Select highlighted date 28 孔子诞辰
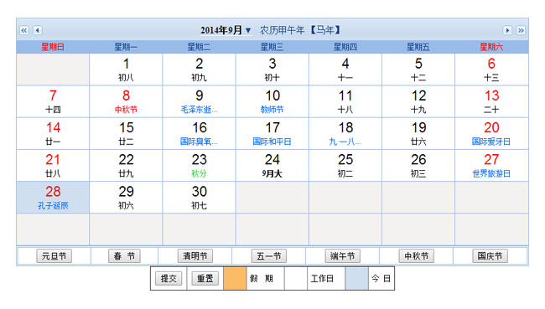 coord(53,198)
